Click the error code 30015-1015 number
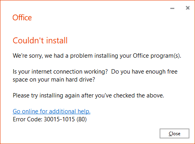 click(59, 119)
